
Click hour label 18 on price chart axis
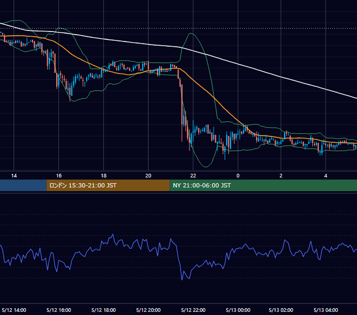103,175
